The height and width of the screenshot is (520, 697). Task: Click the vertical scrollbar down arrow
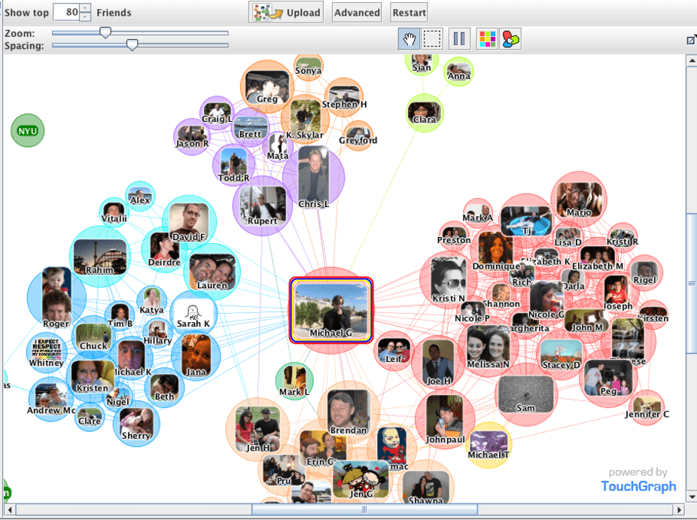691,497
